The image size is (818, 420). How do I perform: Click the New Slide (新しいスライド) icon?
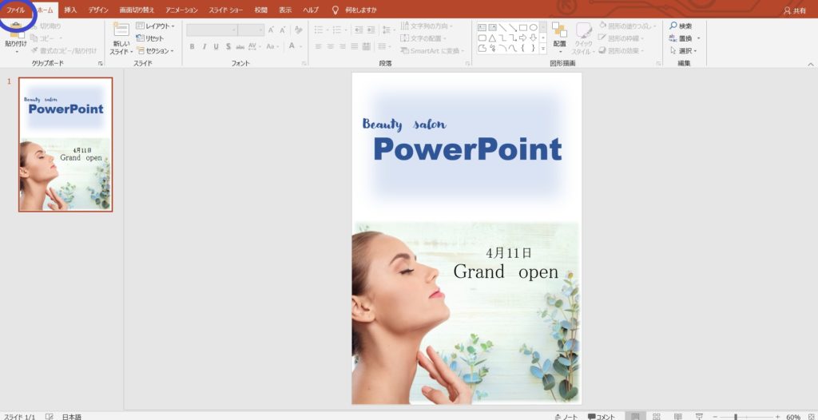[121, 30]
